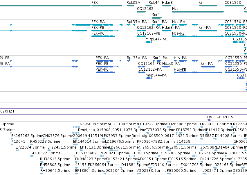The width and height of the screenshot is (247, 175).
Task: Click the EC35038.5prime EST label
Action: [160, 130]
